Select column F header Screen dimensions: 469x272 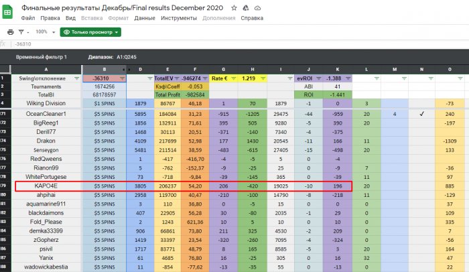[x=195, y=70]
